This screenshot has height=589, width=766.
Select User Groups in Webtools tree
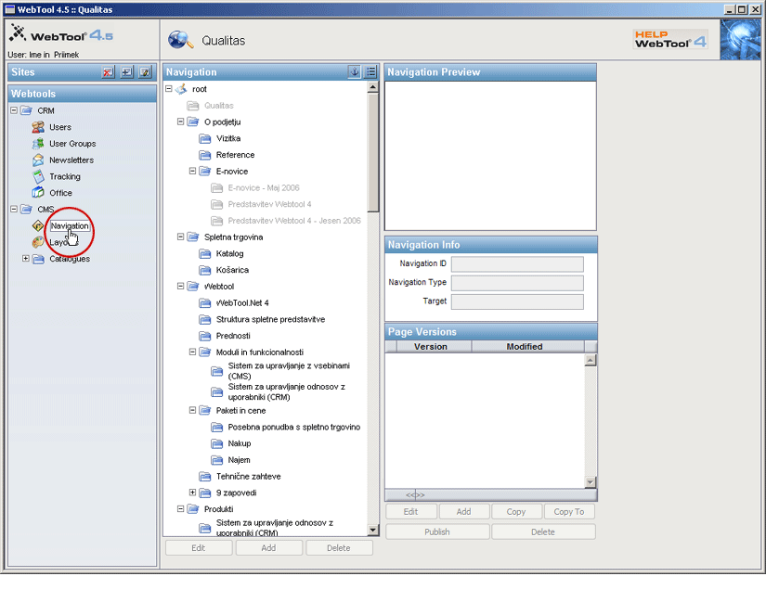[x=72, y=144]
